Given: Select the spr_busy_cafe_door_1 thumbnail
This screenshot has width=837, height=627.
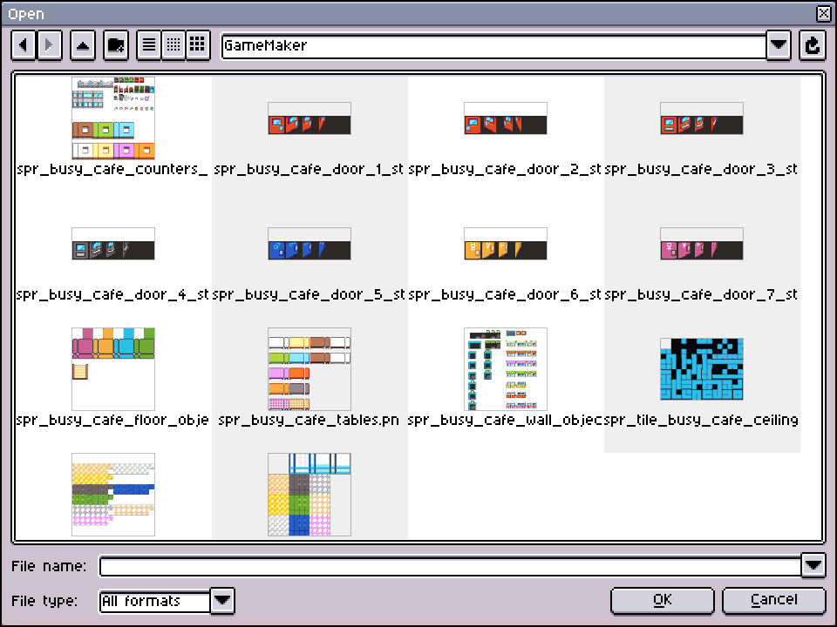Looking at the screenshot, I should pyautogui.click(x=310, y=118).
